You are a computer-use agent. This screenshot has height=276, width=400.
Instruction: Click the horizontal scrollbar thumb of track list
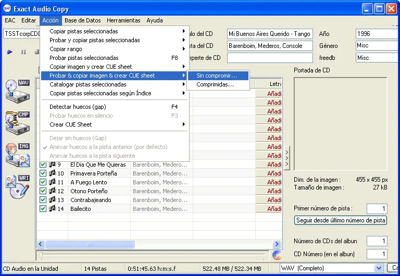click(90, 244)
